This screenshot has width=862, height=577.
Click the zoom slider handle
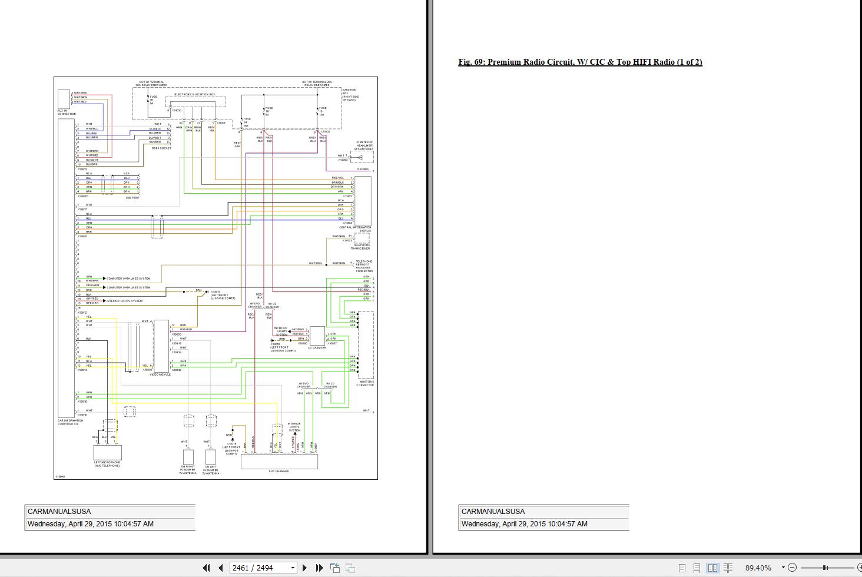pos(825,567)
